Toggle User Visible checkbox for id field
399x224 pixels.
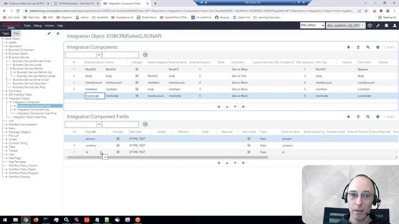[249, 152]
